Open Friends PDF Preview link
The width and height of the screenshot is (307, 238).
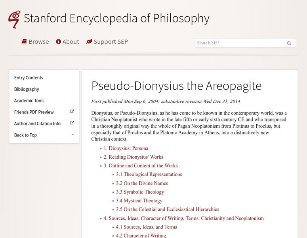pyautogui.click(x=34, y=112)
